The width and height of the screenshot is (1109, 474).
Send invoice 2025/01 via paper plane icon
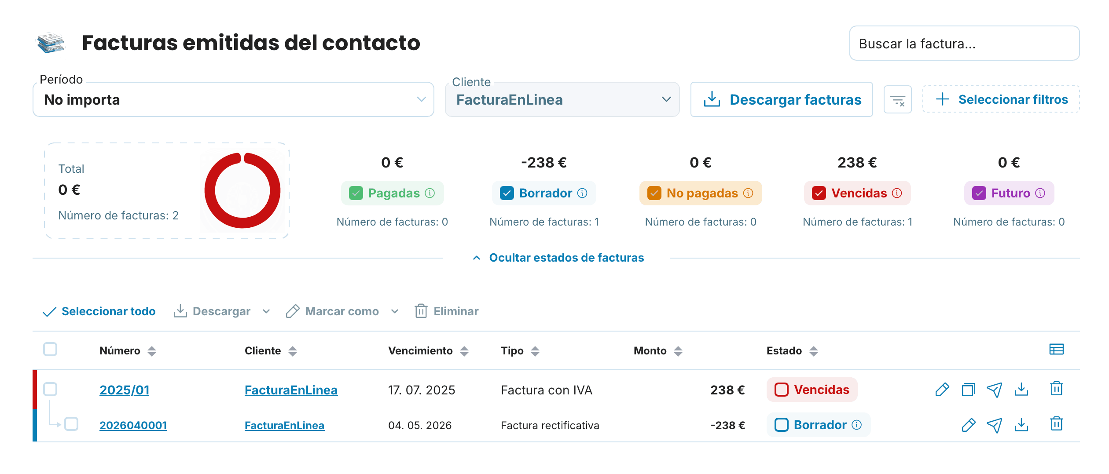(x=995, y=390)
